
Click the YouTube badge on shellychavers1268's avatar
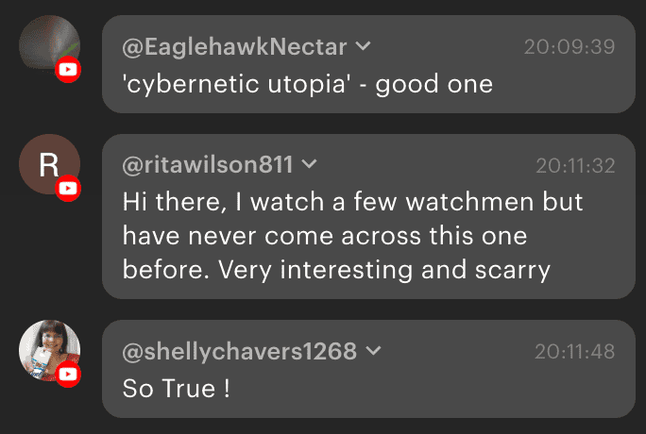point(68,376)
